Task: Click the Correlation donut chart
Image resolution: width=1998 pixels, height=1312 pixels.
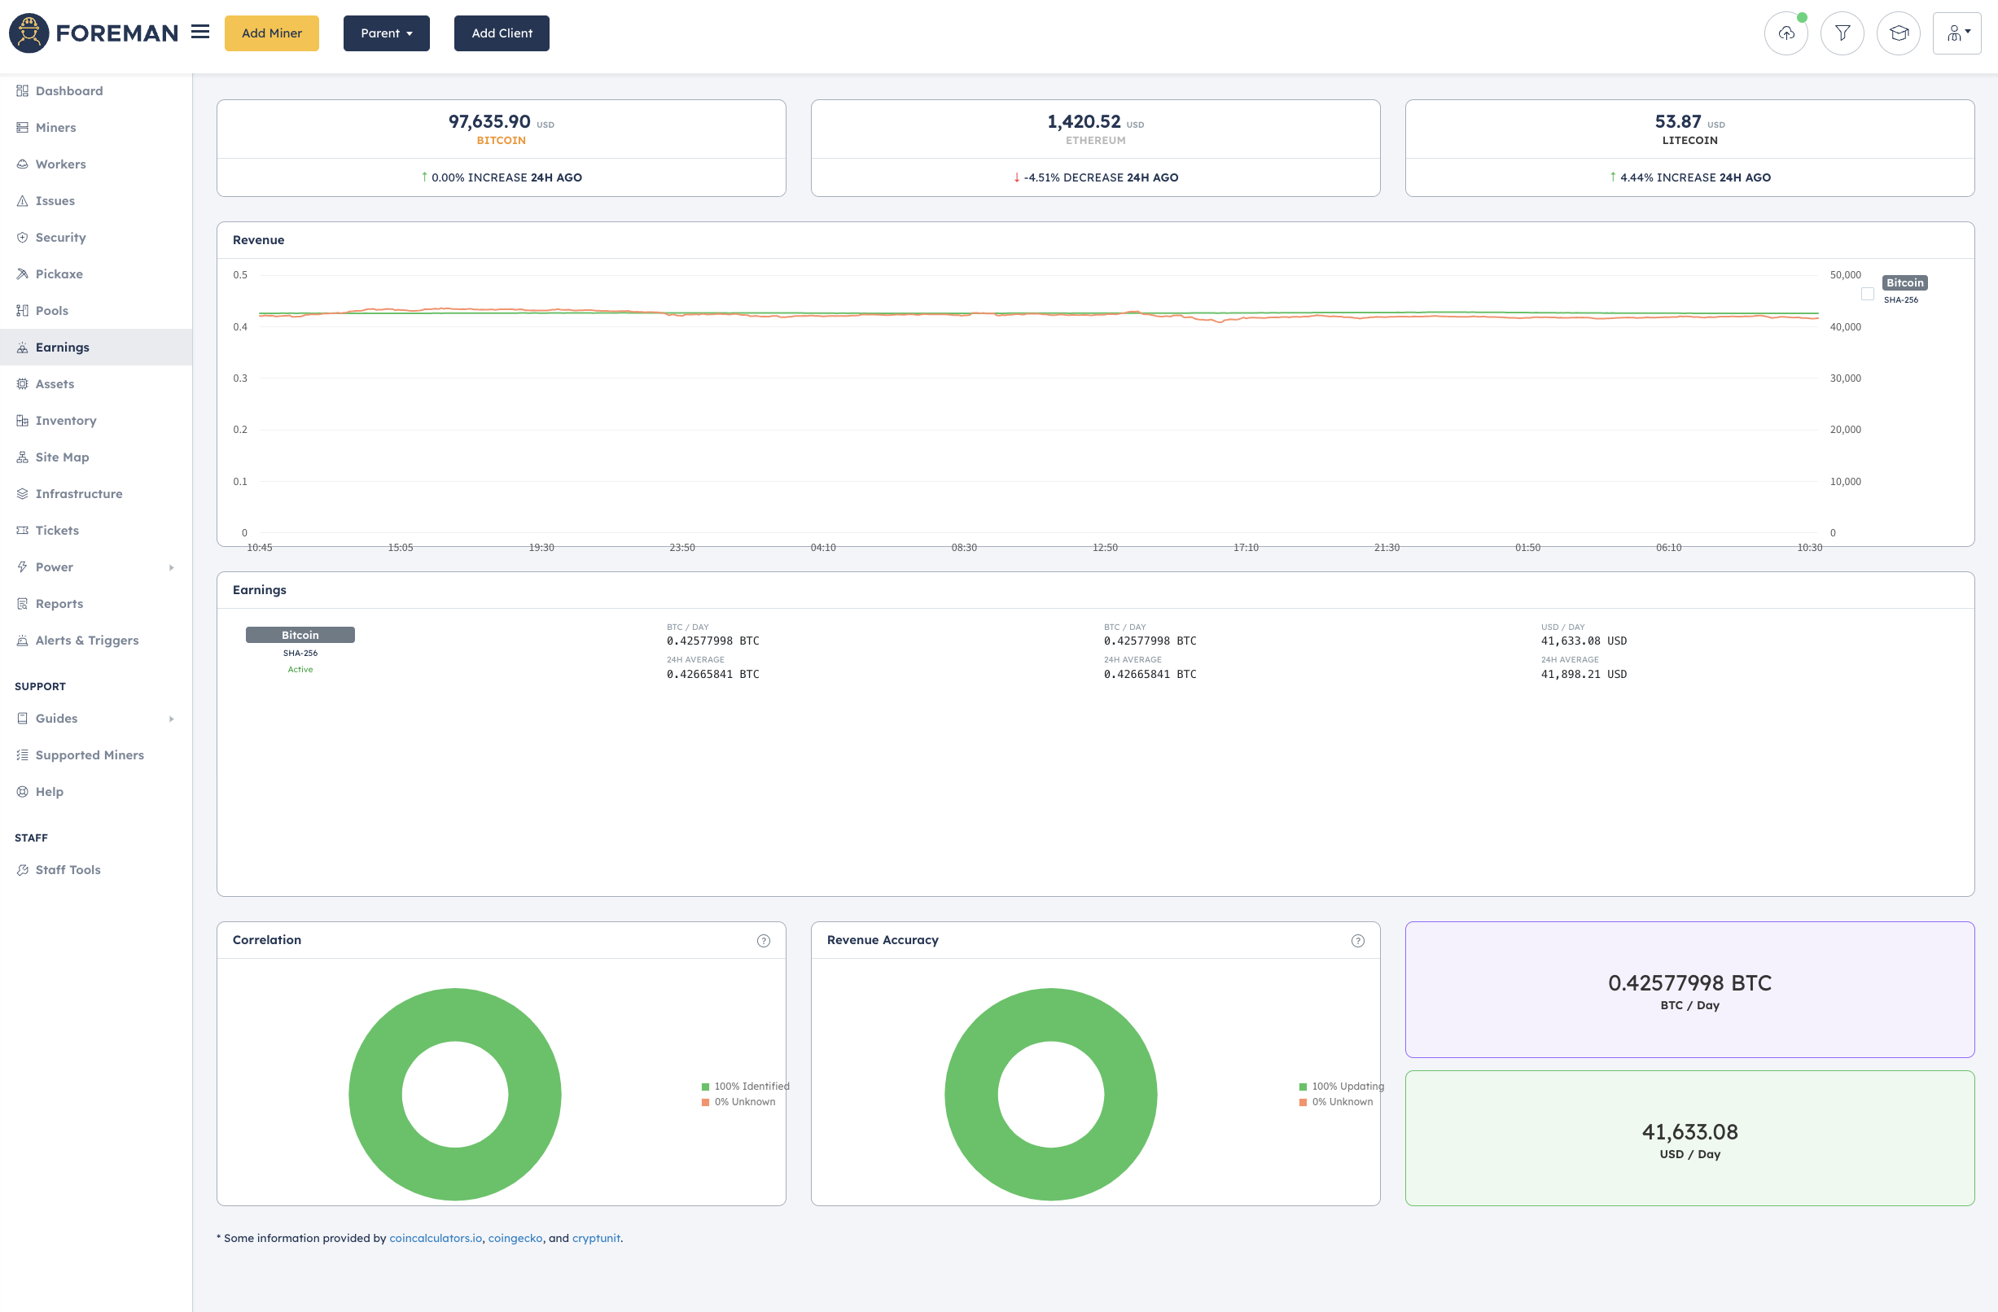Action: click(455, 1095)
